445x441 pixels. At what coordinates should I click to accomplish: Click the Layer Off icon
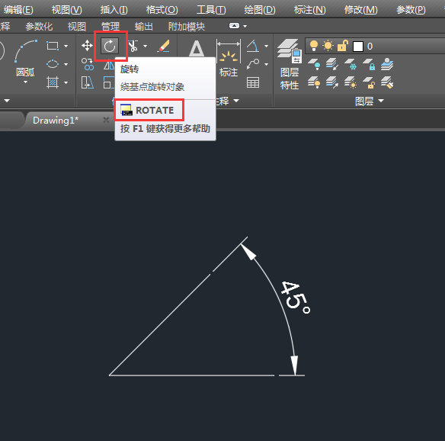click(314, 64)
